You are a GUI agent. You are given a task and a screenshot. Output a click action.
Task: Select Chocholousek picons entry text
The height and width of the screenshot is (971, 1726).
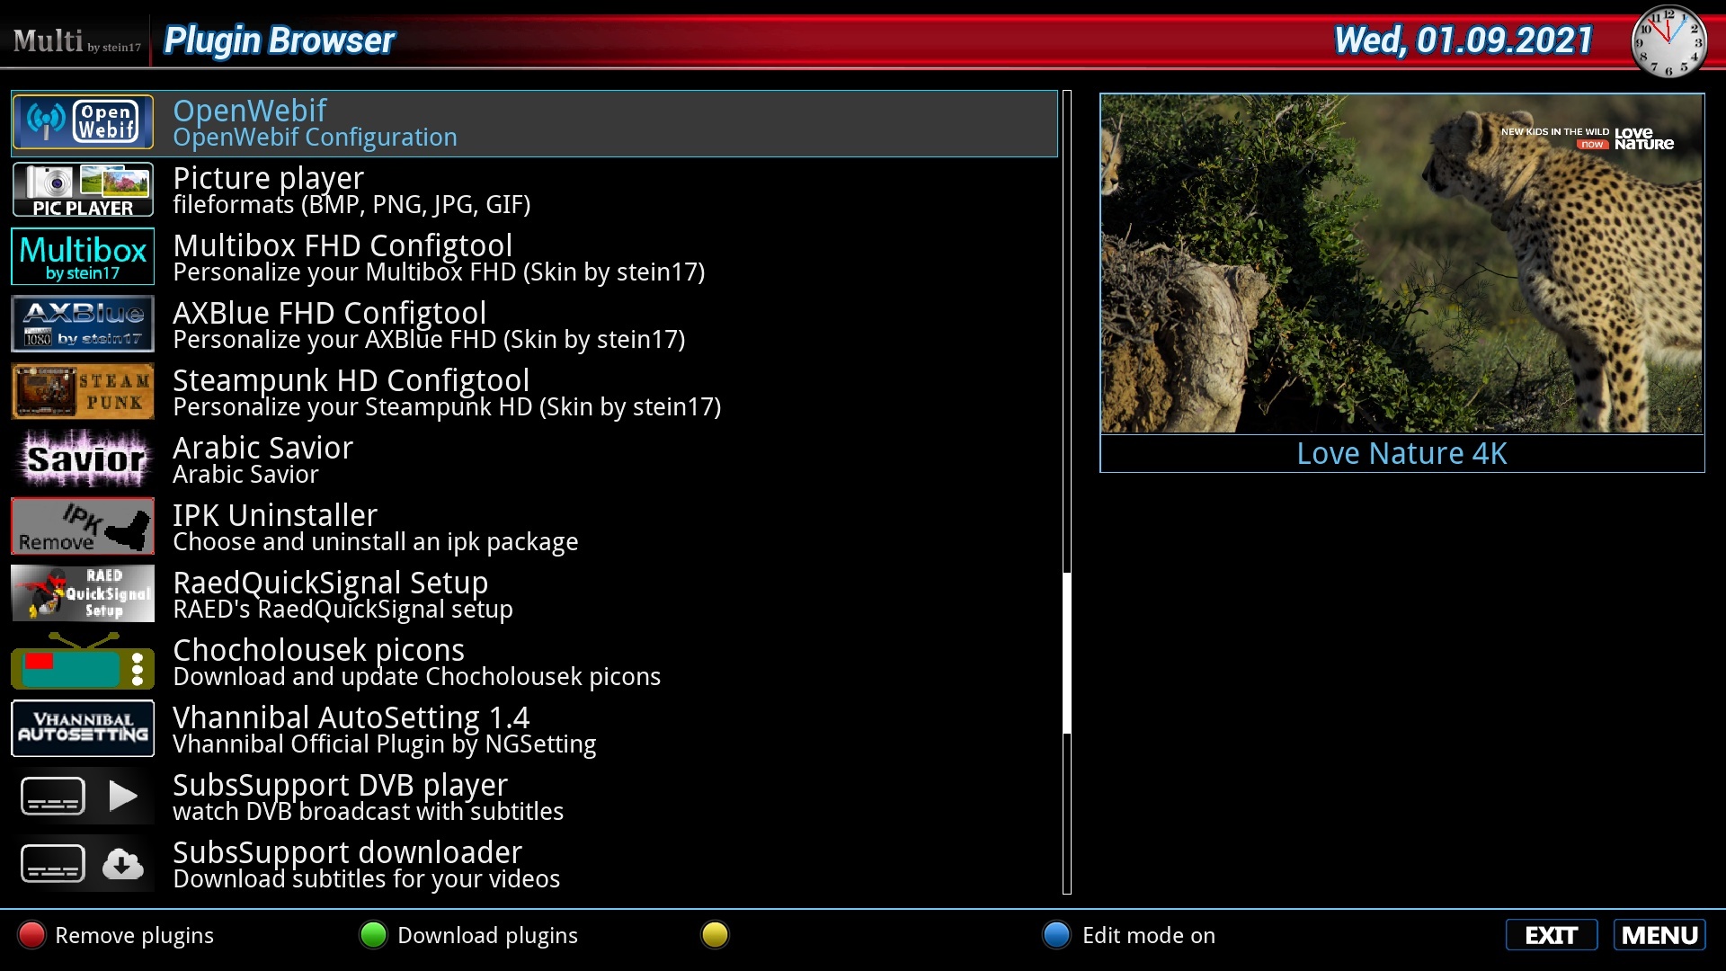(x=416, y=663)
